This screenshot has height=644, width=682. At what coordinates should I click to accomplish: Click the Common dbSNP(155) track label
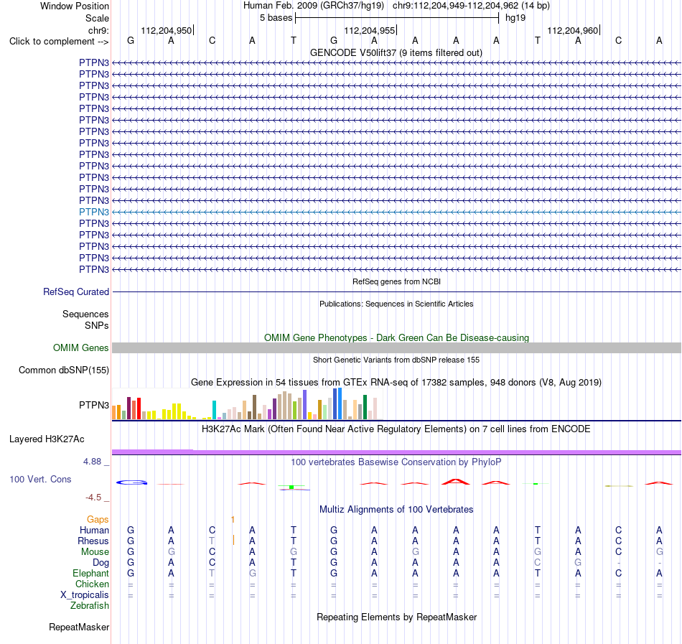click(x=64, y=370)
